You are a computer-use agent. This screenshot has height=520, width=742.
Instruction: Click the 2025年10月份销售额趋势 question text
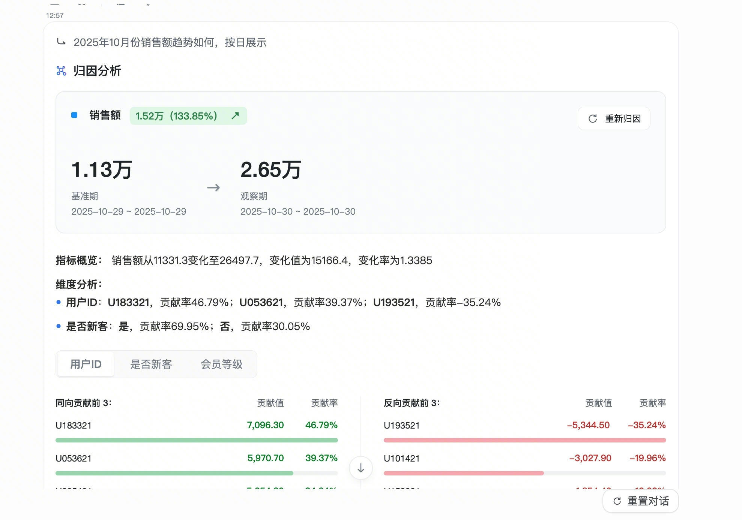170,42
